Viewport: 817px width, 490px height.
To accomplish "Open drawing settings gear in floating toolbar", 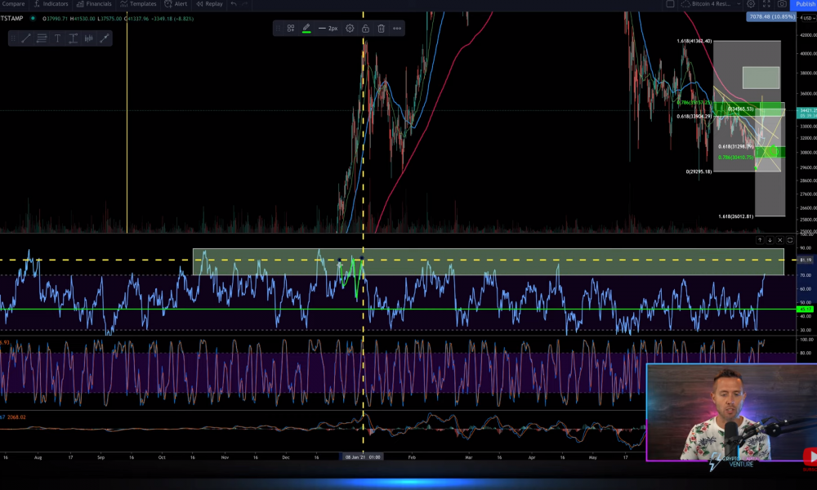I will 350,28.
